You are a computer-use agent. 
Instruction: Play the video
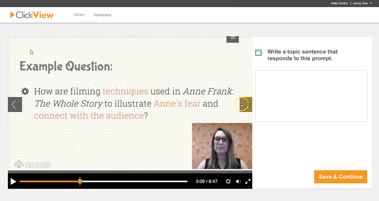13,181
